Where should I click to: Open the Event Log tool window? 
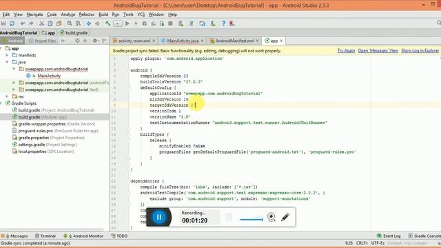click(x=389, y=236)
